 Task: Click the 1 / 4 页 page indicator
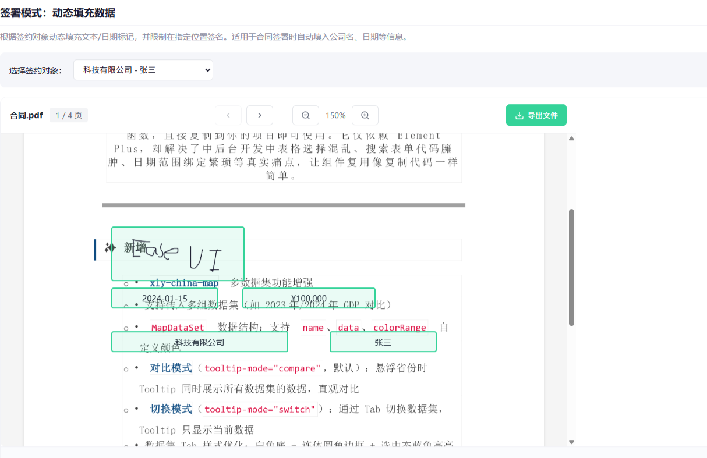click(68, 115)
